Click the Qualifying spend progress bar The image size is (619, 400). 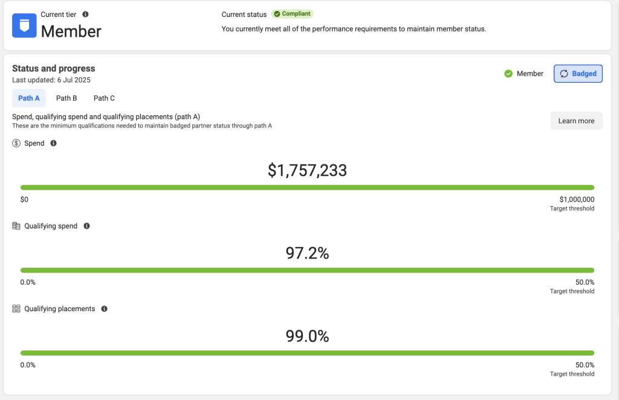[307, 270]
